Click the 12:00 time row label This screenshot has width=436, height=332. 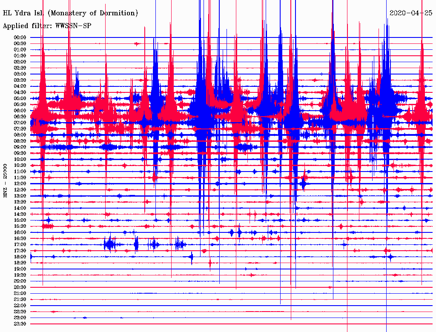pos(20,183)
